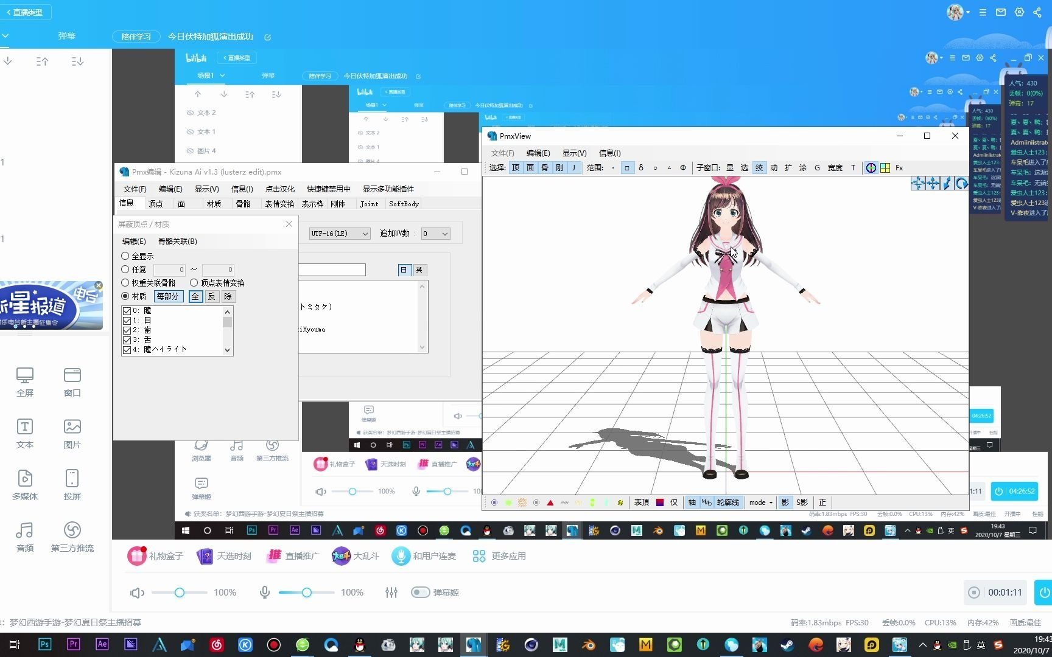Open the audio mixer settings icon
The image size is (1052, 657).
[x=391, y=593]
